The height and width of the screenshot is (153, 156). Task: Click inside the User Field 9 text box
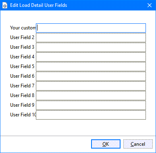point(91,105)
